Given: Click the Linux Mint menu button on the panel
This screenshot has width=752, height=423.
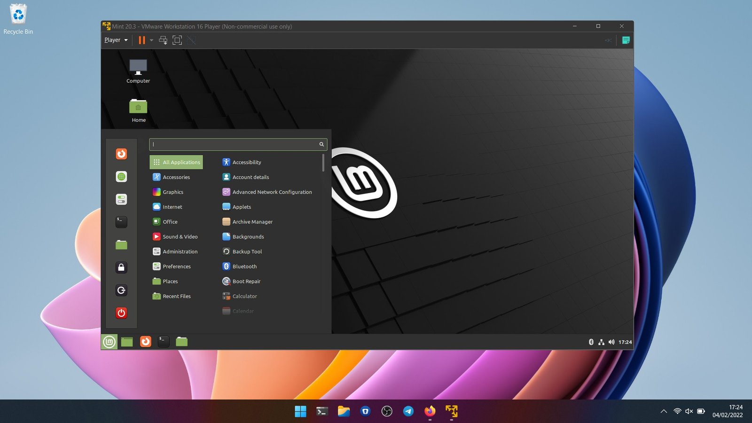Looking at the screenshot, I should tap(109, 342).
